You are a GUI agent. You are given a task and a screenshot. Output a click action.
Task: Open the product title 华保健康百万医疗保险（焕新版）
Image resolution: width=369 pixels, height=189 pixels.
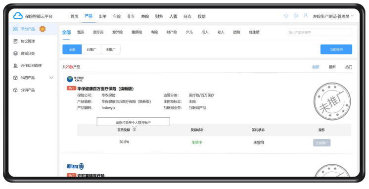point(106,89)
